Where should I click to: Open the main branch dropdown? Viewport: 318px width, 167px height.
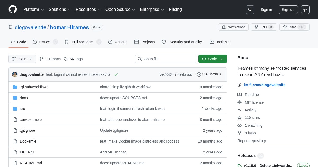tap(22, 59)
